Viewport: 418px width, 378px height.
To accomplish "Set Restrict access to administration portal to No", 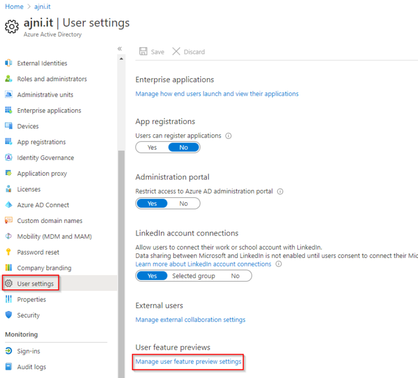I will (x=183, y=203).
